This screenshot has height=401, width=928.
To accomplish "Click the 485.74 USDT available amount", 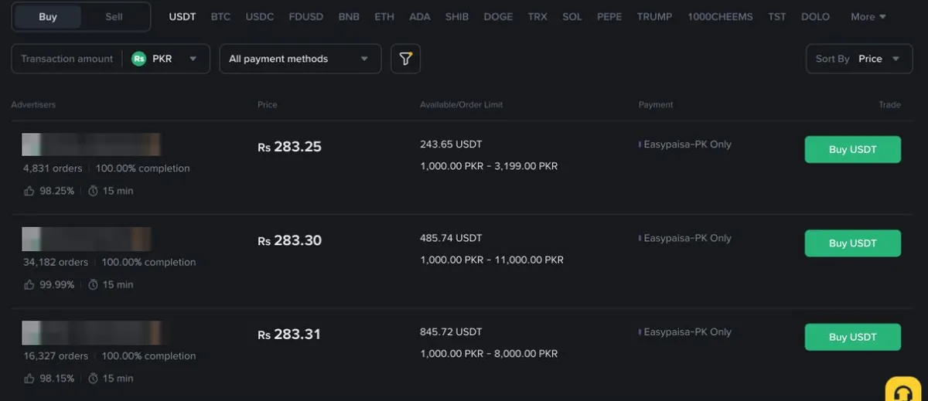I will coord(451,238).
